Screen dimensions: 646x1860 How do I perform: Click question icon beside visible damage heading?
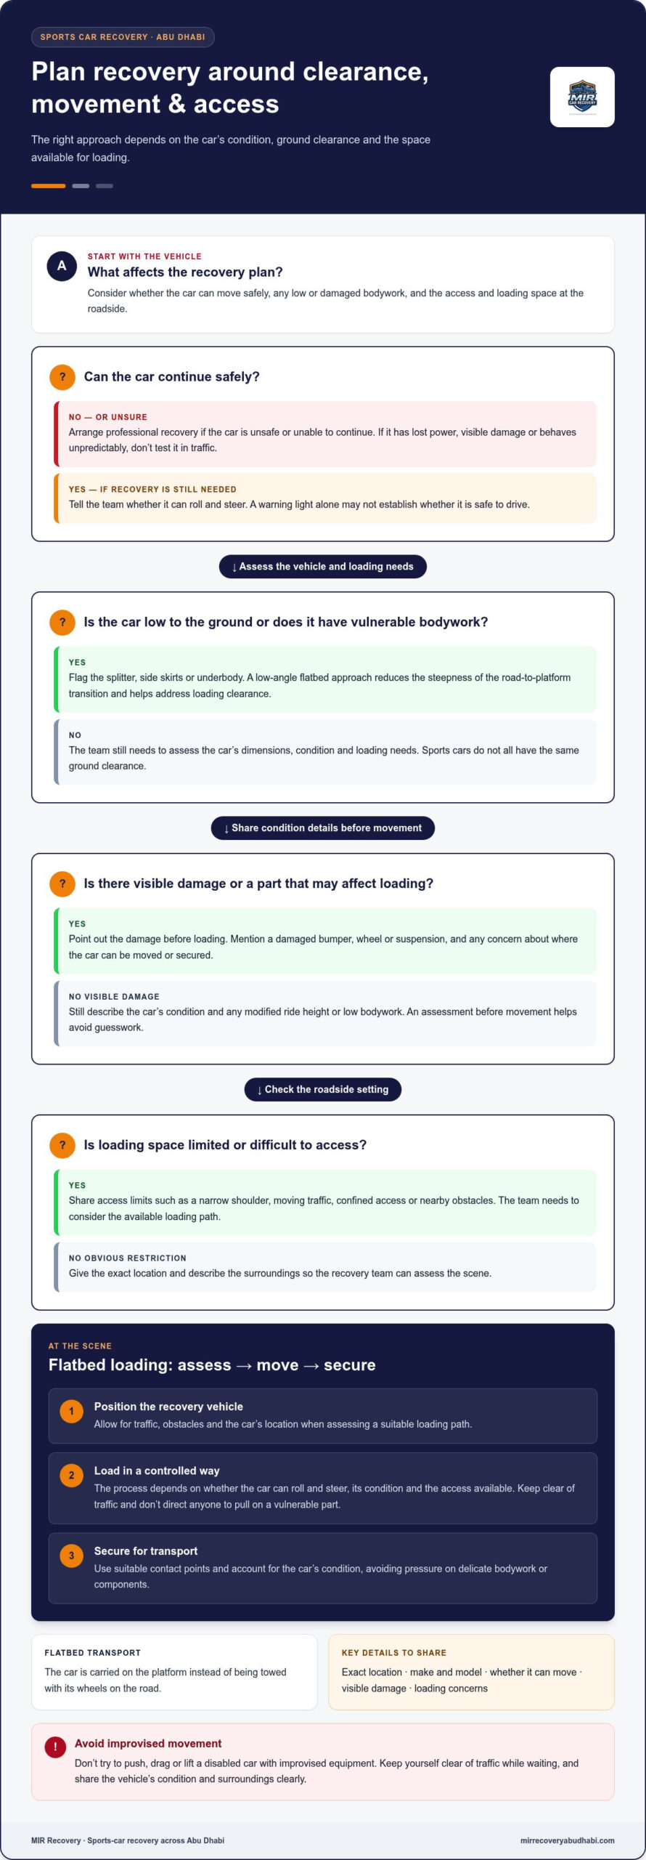(x=62, y=883)
